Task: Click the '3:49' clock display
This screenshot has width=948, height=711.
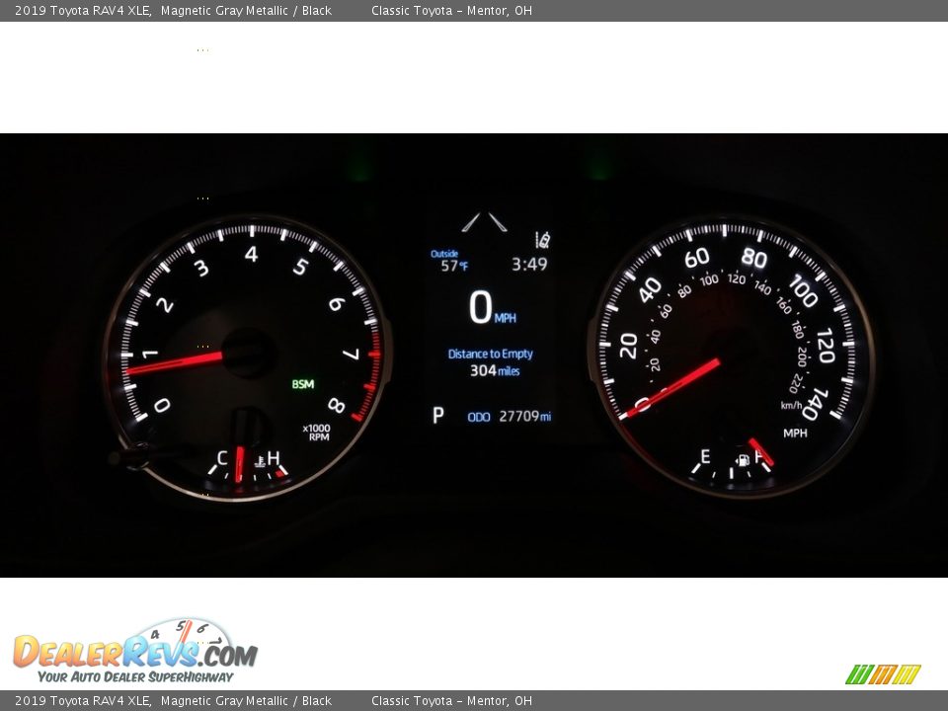Action: click(x=529, y=265)
